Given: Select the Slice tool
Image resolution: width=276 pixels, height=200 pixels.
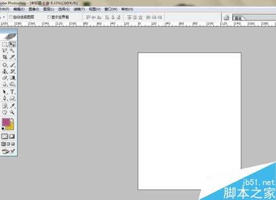Looking at the screenshot, I should tap(12, 57).
